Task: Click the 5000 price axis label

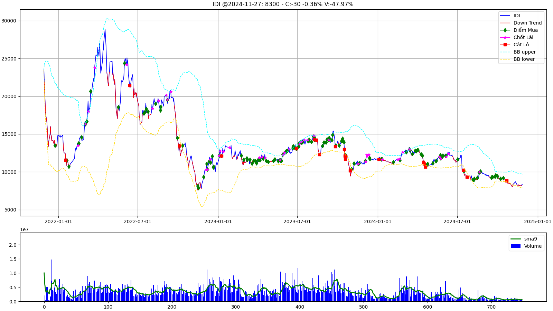Action: (10, 210)
